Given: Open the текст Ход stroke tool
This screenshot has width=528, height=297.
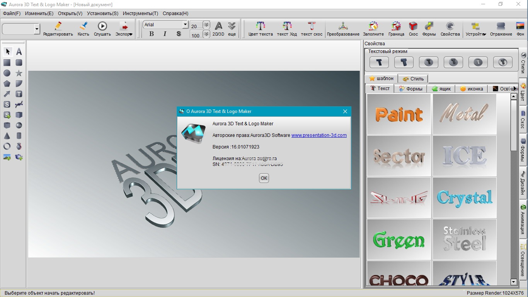Looking at the screenshot, I should (x=287, y=29).
